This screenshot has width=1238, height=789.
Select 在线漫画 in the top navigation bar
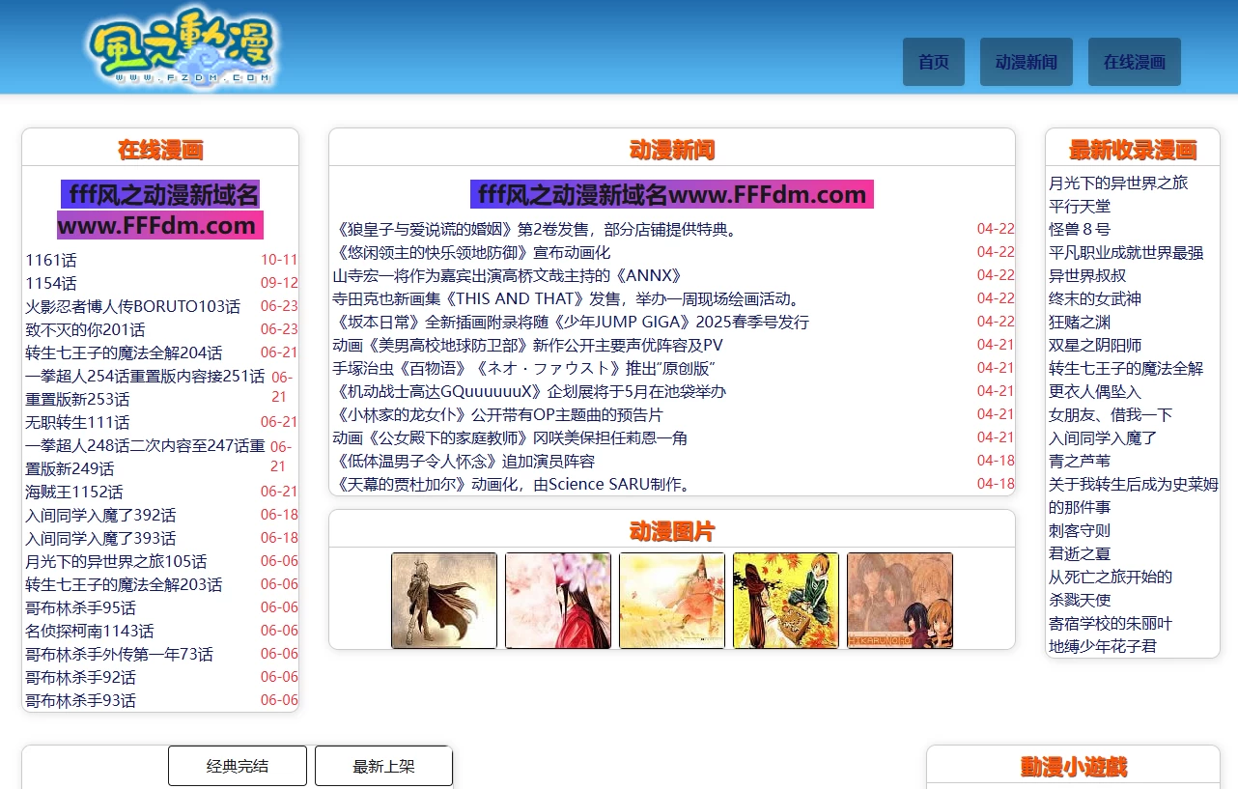click(1134, 62)
